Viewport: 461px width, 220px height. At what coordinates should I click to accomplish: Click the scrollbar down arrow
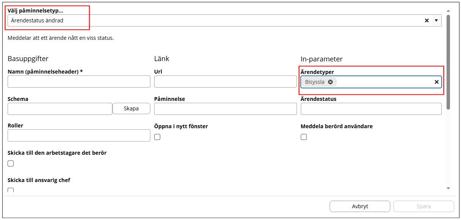click(x=448, y=188)
